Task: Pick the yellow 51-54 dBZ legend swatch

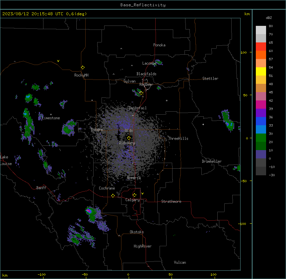Action: pyautogui.click(x=261, y=71)
